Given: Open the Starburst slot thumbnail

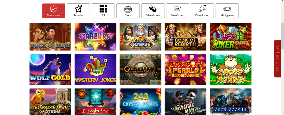Looking at the screenshot, I should (95, 37).
